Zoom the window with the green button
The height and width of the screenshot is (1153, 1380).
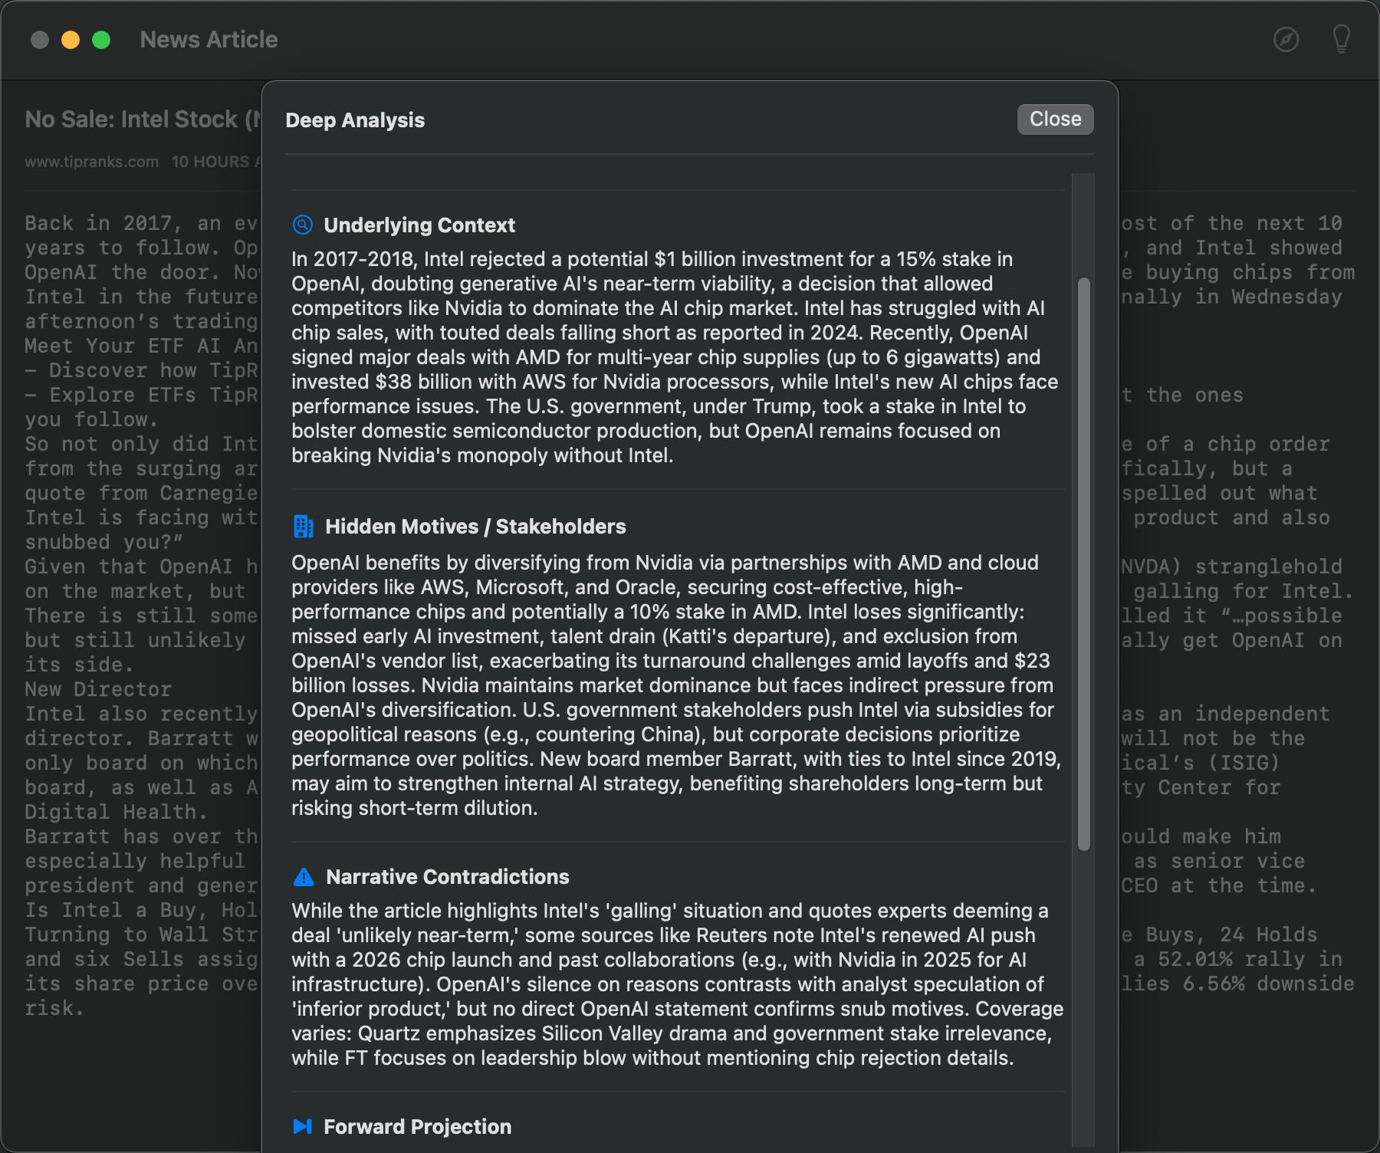click(101, 40)
